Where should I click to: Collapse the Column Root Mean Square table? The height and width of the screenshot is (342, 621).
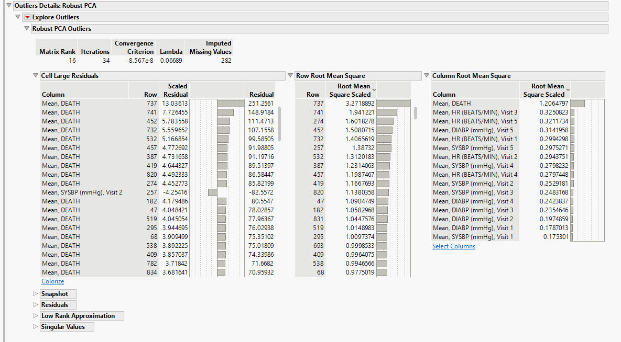(x=427, y=76)
